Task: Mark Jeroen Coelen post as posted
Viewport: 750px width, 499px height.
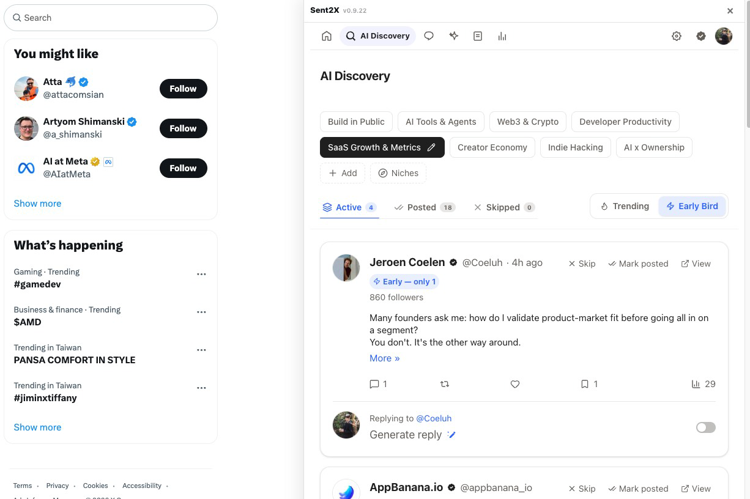Action: coord(638,264)
